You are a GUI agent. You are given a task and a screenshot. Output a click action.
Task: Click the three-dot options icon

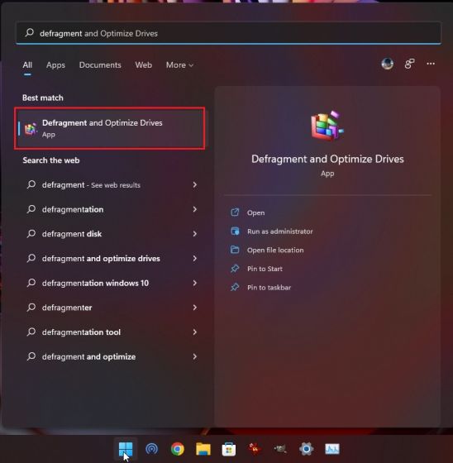[x=431, y=64]
